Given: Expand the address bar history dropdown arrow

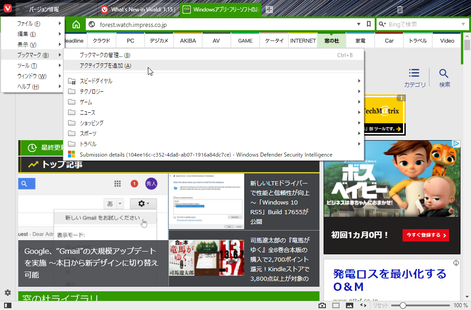Looking at the screenshot, I should [x=358, y=24].
